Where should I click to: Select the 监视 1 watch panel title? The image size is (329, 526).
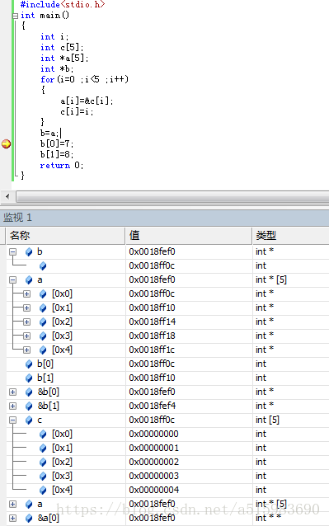pyautogui.click(x=18, y=218)
